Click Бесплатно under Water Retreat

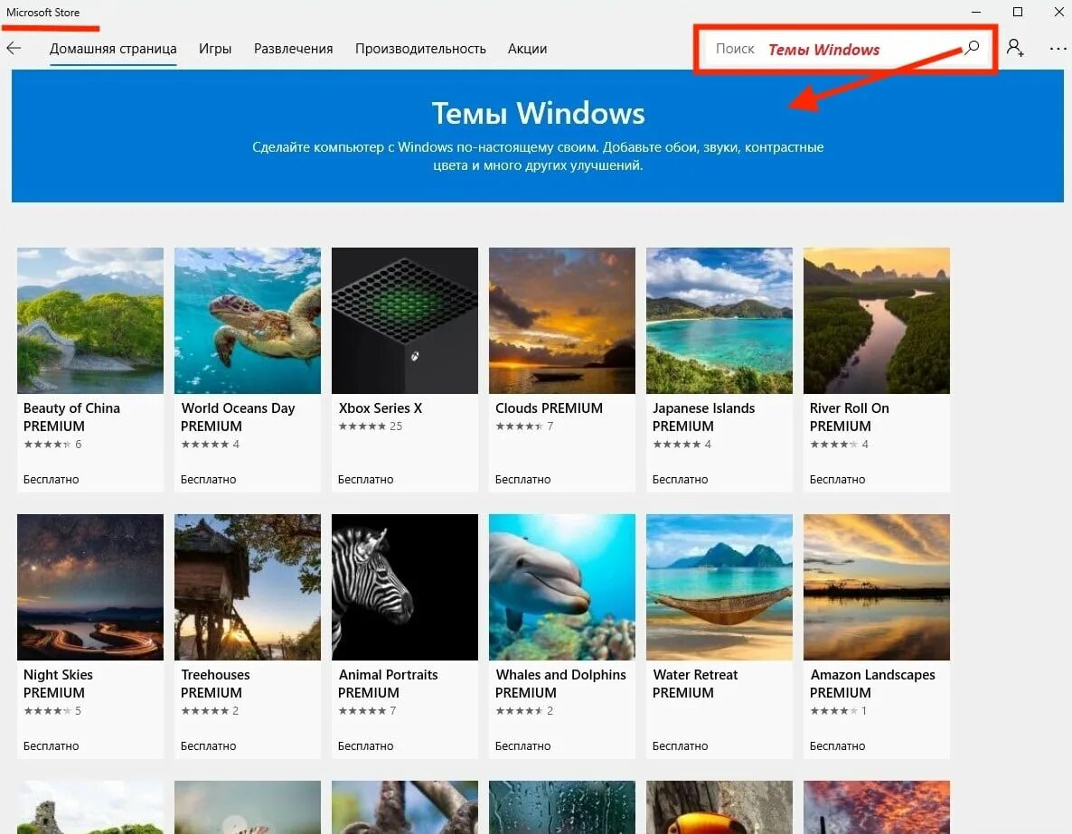681,746
